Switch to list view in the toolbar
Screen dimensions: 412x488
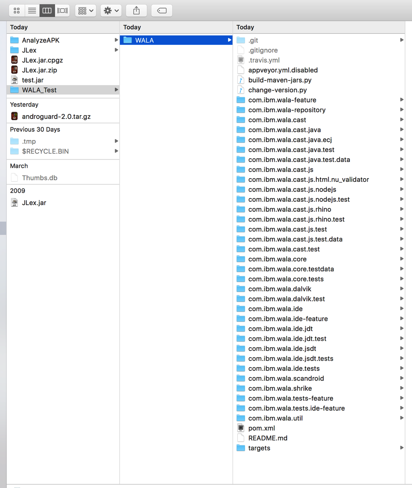32,11
